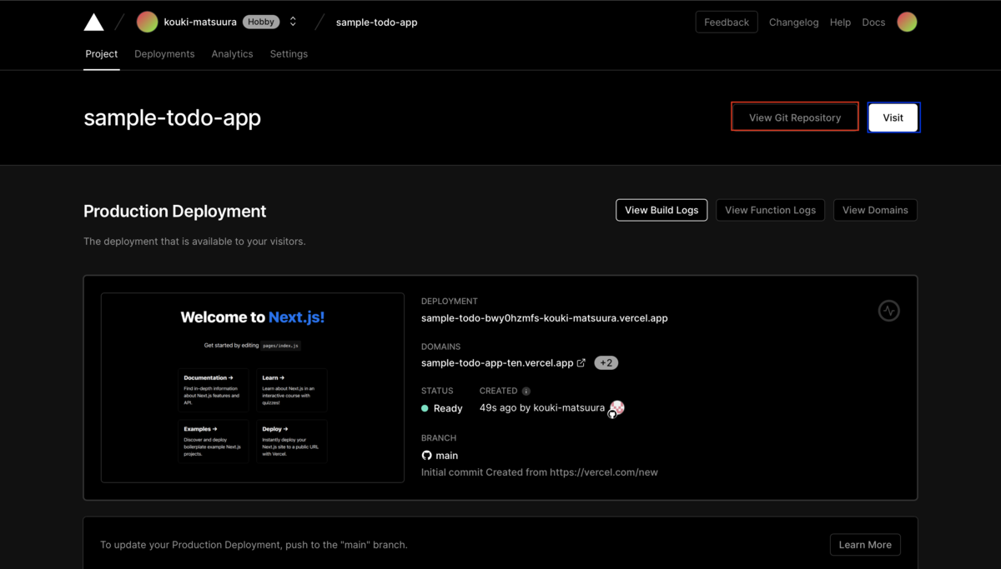This screenshot has height=569, width=1001.
Task: Click the sample-todo-app project heading
Action: click(x=173, y=118)
